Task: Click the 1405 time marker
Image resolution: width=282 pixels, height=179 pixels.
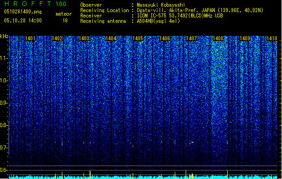Action: tap(138, 38)
